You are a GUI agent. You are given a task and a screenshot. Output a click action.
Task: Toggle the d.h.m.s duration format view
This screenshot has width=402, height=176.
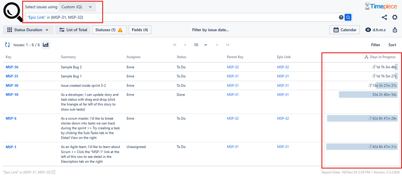coord(375,30)
